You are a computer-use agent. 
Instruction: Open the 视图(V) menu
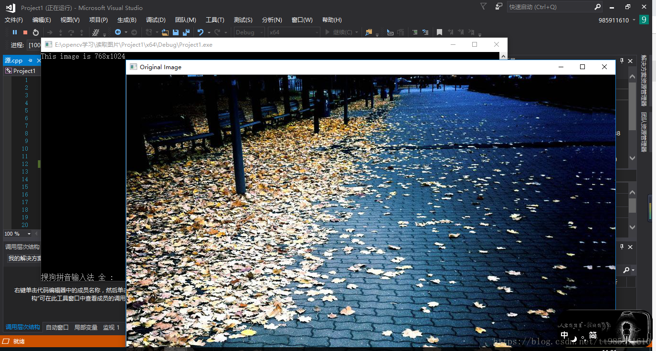coord(70,20)
